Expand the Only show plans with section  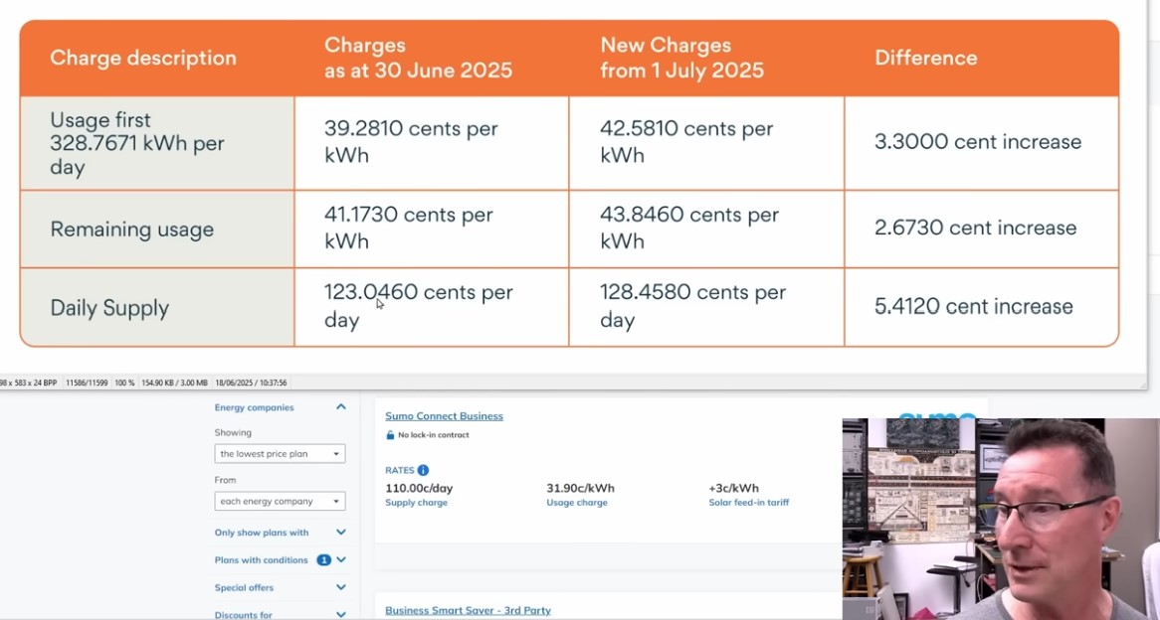pos(341,532)
